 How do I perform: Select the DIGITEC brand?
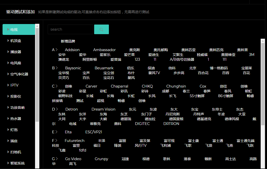[142, 124]
